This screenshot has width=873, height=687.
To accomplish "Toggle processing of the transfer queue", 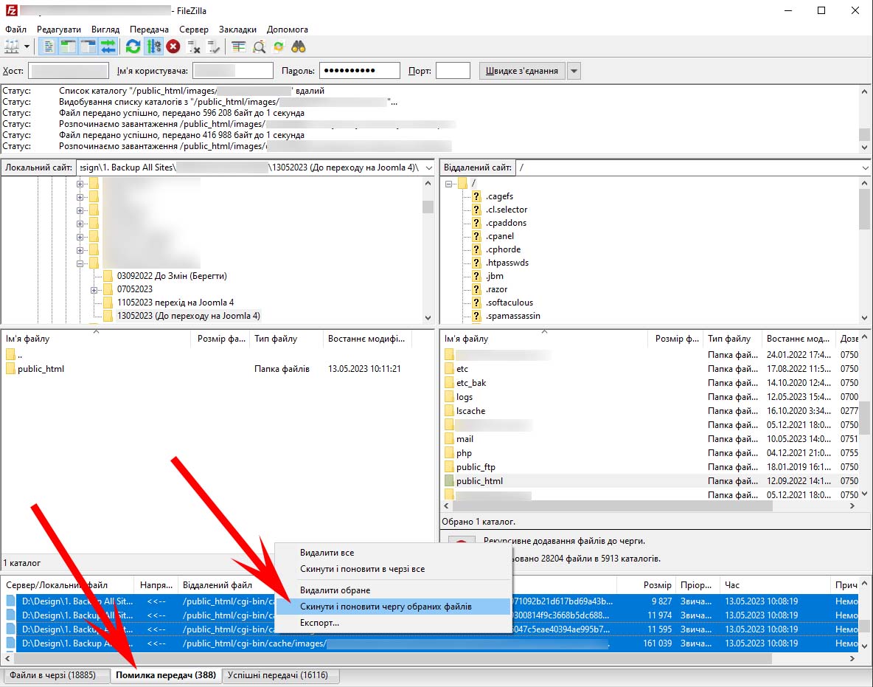I will tap(153, 46).
